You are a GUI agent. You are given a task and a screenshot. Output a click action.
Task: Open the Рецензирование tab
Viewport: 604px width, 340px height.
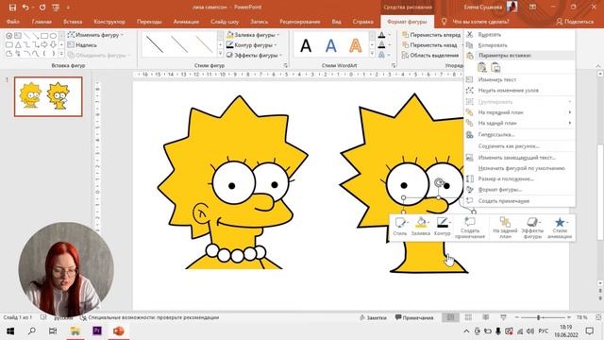300,22
